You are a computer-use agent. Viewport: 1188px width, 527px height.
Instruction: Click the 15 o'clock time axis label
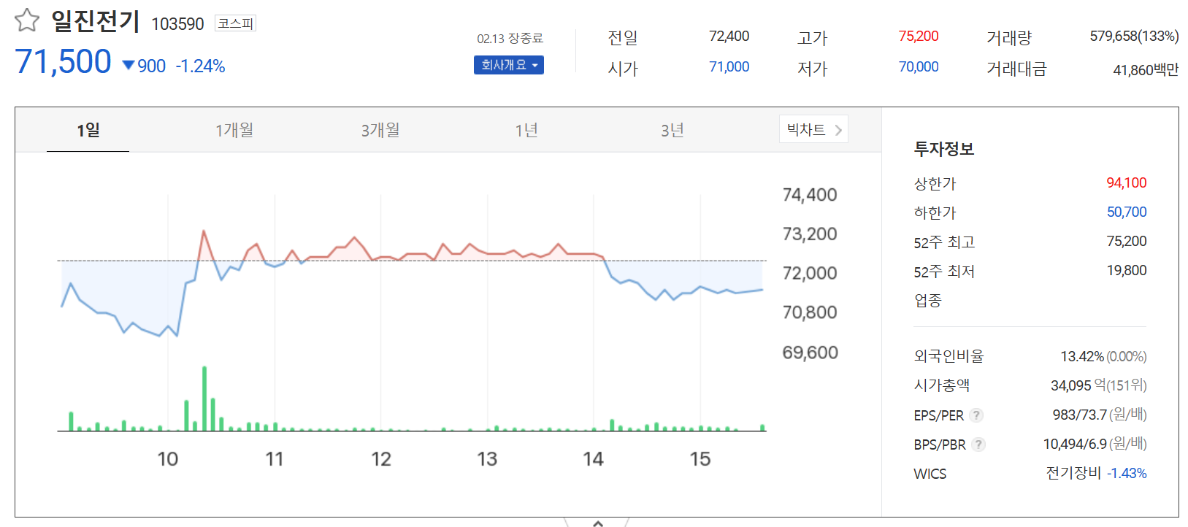click(700, 459)
